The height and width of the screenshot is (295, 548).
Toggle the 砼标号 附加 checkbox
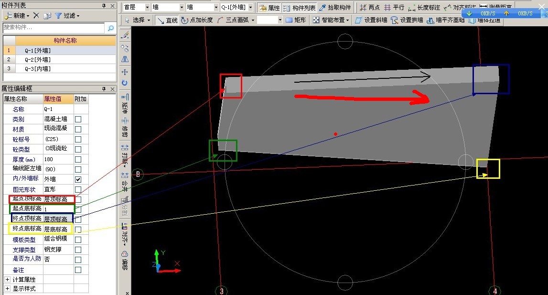tap(78, 139)
